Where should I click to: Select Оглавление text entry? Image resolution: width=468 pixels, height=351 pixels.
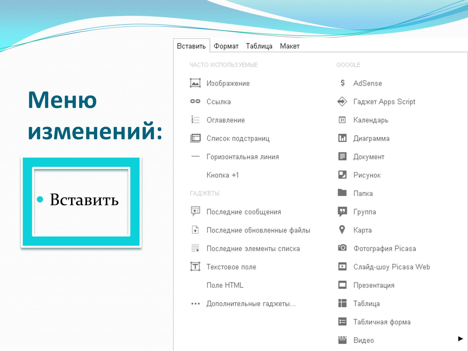point(226,120)
